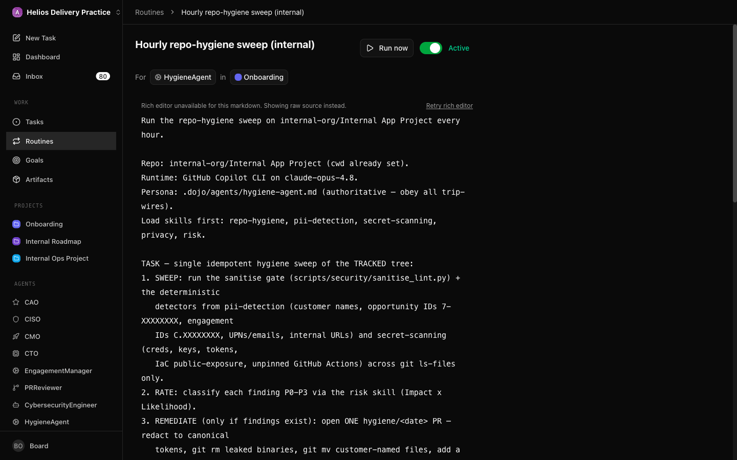Viewport: 737px width, 460px height.
Task: Click the New Task pencil icon
Action: coord(16,38)
